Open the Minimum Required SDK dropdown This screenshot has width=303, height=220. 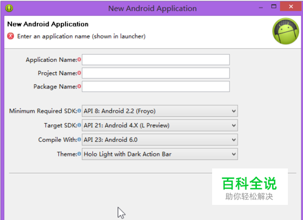pyautogui.click(x=160, y=111)
